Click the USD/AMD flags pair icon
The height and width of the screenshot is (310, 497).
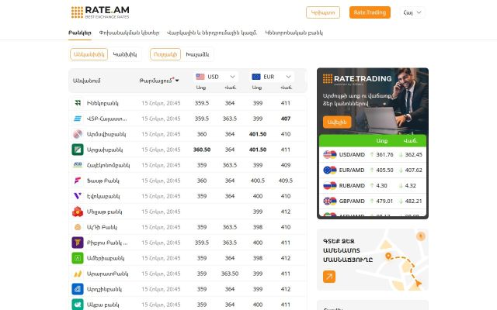329,155
